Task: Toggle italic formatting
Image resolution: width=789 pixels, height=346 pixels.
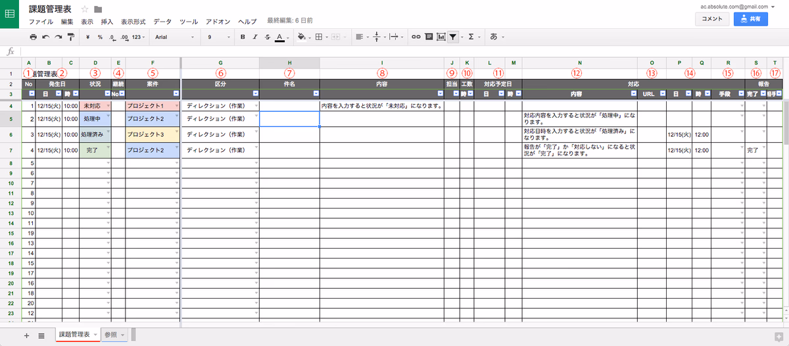Action: 255,37
